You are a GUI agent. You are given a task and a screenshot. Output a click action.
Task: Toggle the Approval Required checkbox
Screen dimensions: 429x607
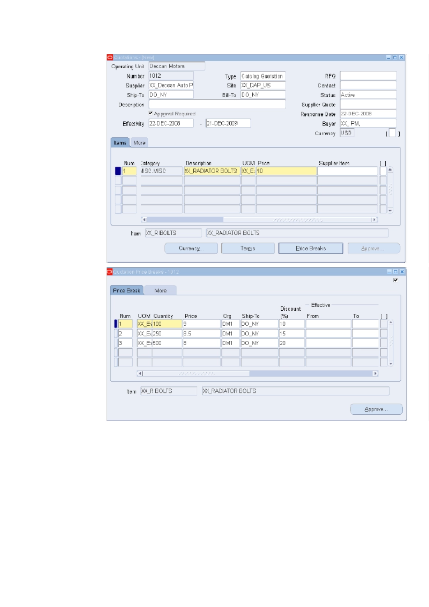pyautogui.click(x=150, y=113)
